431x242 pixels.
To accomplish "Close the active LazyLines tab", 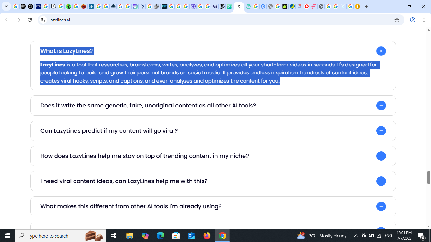I will tap(239, 6).
